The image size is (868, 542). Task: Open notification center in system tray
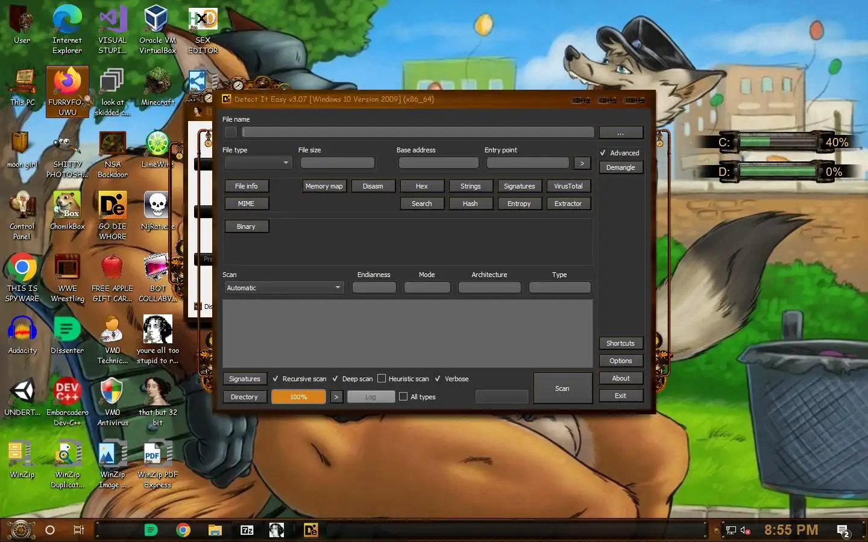[843, 531]
